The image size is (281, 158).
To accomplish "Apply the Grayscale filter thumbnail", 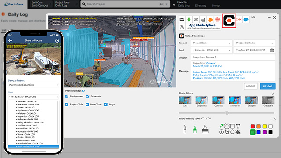I will click(268, 100).
